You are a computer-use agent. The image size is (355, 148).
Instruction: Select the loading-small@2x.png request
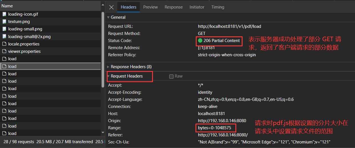(51, 36)
